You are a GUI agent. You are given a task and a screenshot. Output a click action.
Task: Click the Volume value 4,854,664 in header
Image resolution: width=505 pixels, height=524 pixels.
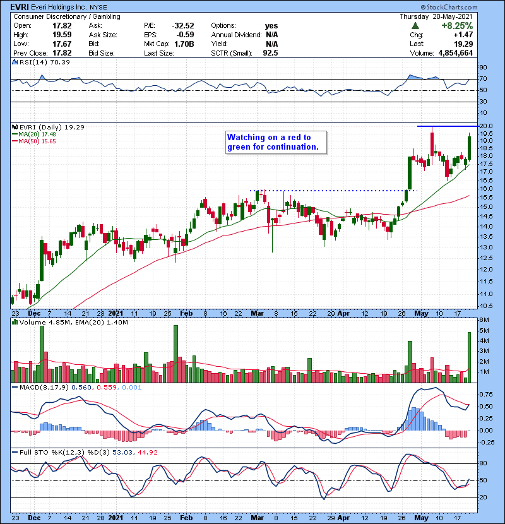[x=454, y=53]
